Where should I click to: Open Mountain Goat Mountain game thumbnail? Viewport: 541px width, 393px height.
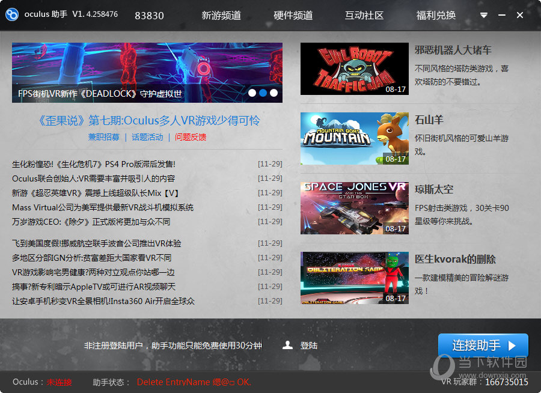coord(354,138)
